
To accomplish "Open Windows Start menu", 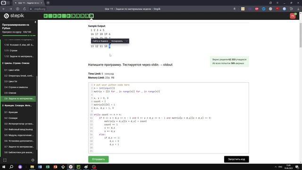I will tap(4, 167).
